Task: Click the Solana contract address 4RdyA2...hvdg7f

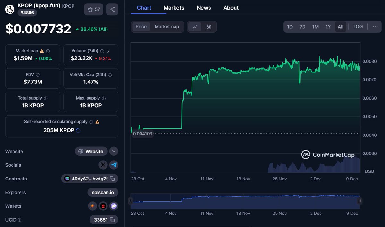Action: (90, 179)
